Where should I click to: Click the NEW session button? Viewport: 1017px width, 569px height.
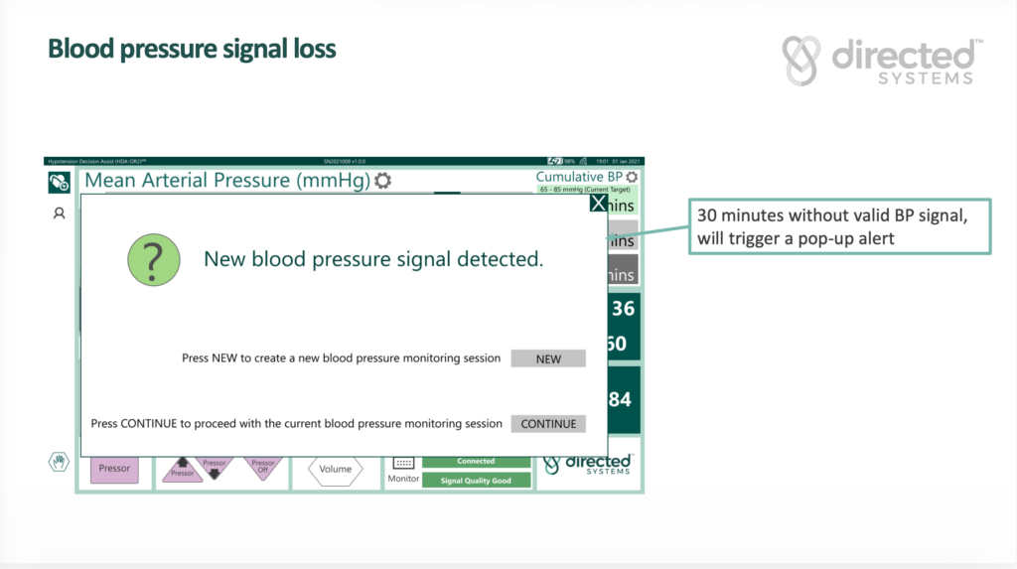tap(548, 359)
